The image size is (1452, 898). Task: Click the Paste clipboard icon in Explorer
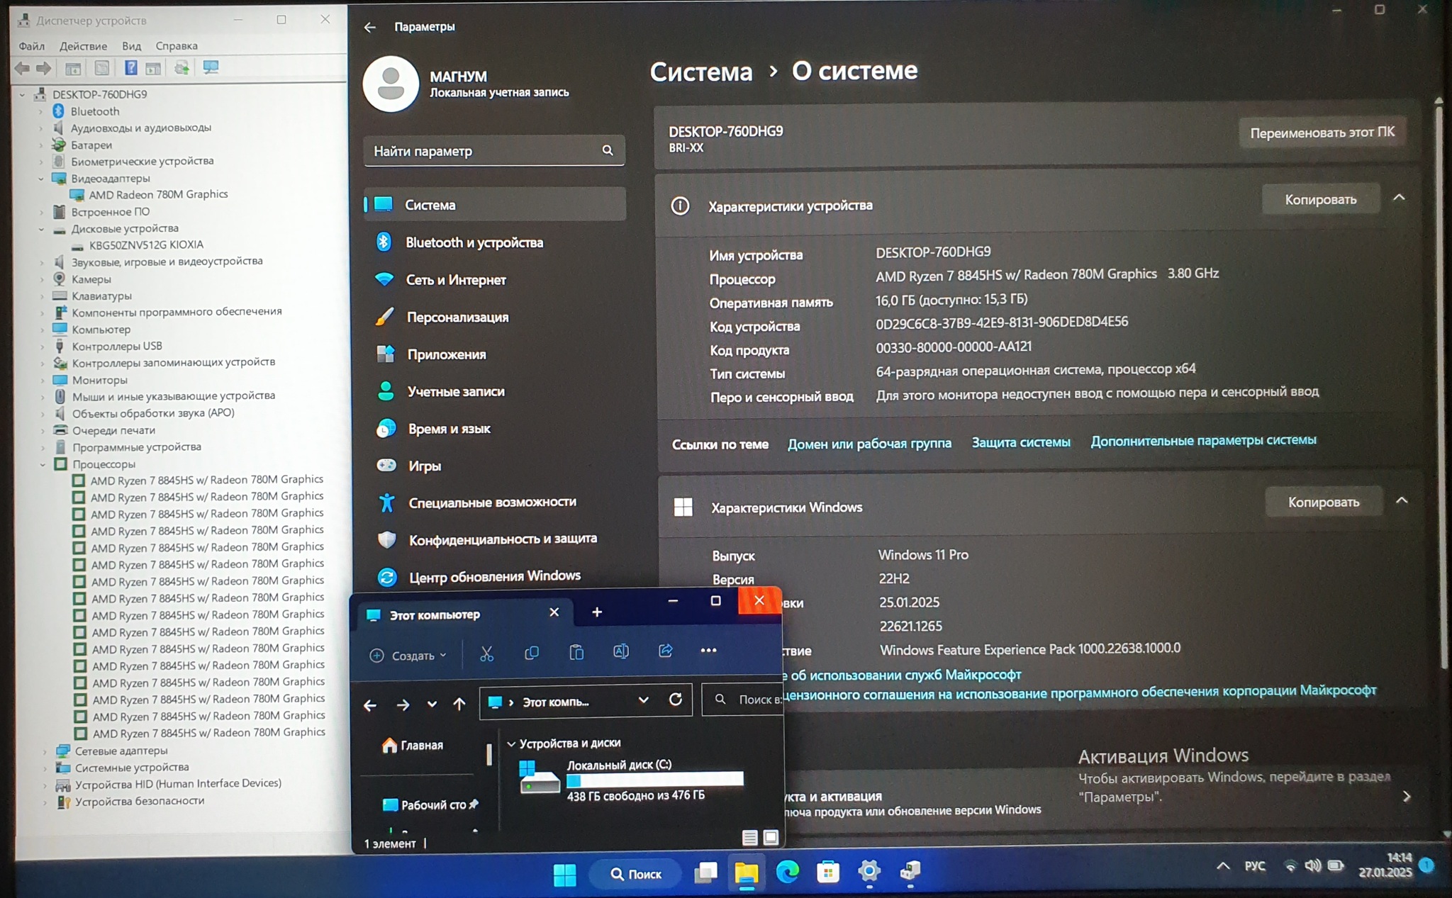[x=576, y=652]
